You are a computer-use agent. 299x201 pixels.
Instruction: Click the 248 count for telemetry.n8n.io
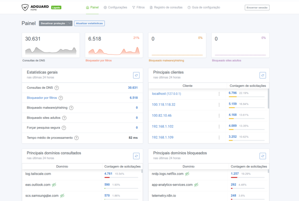tap(234, 195)
